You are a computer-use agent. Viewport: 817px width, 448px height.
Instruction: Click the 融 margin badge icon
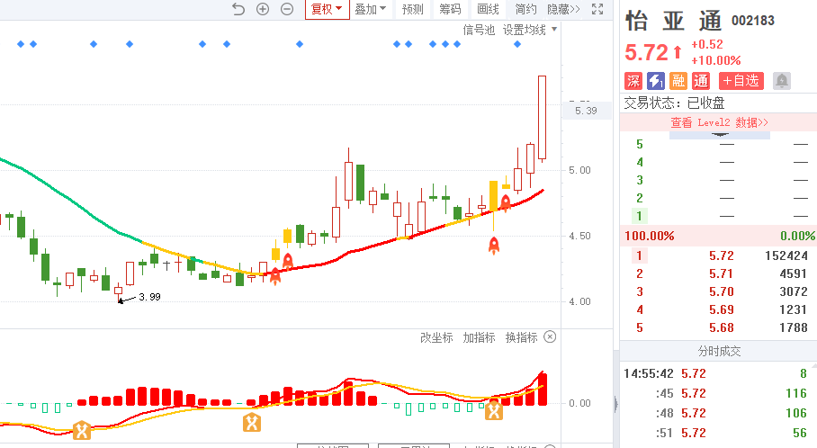(x=678, y=81)
